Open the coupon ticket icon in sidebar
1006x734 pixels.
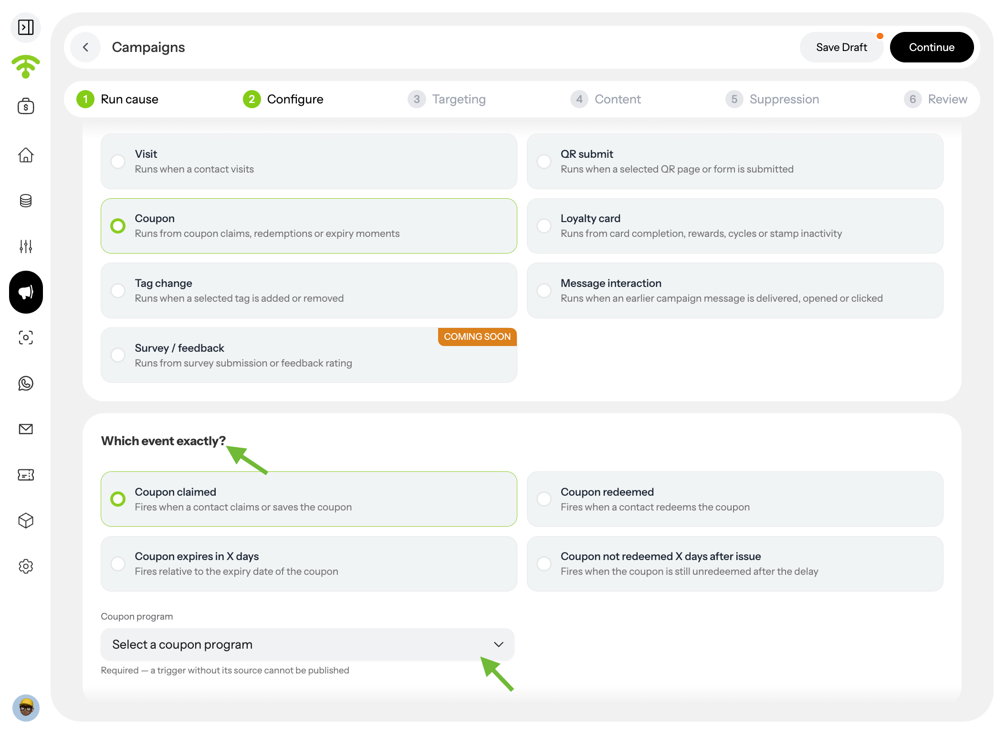[x=26, y=475]
